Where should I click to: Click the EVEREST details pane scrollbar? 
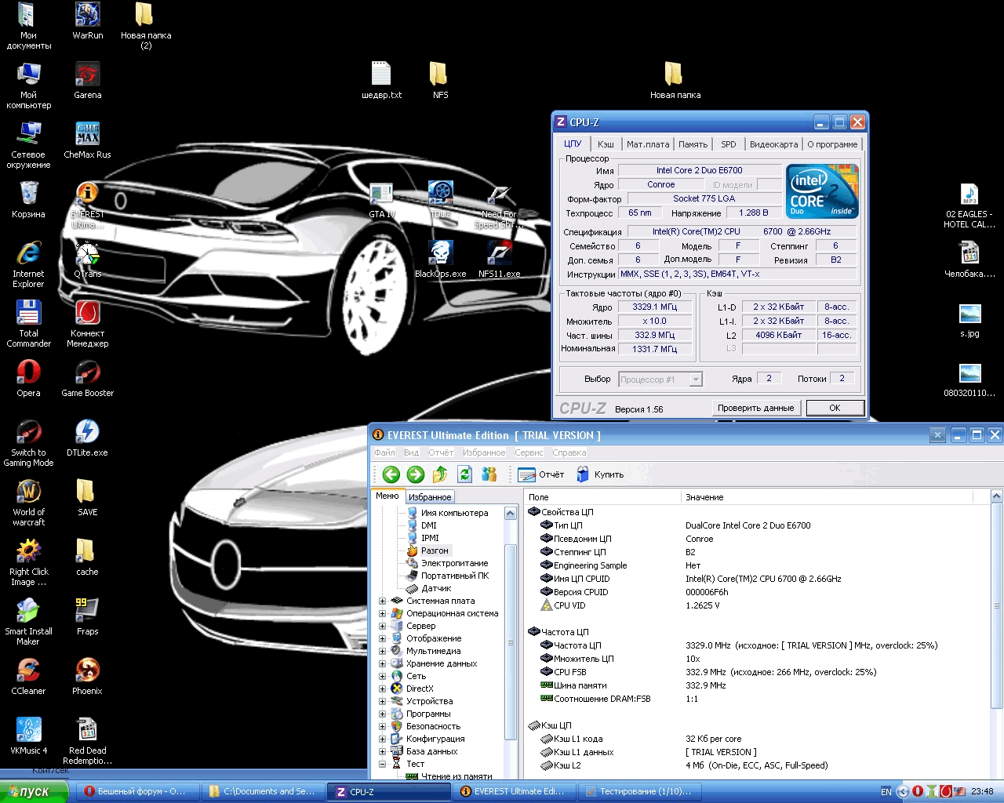997,605
